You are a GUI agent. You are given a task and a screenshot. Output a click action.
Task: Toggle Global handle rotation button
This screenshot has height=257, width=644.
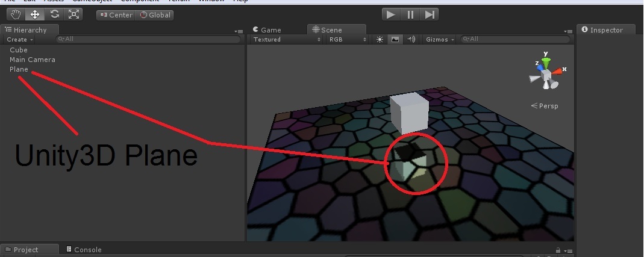(x=155, y=15)
